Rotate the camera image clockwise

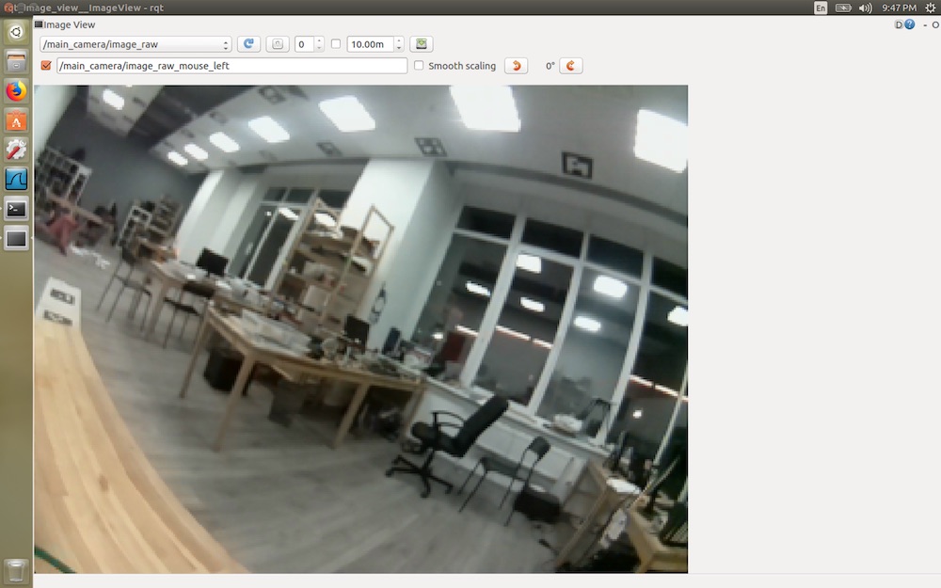pos(571,65)
